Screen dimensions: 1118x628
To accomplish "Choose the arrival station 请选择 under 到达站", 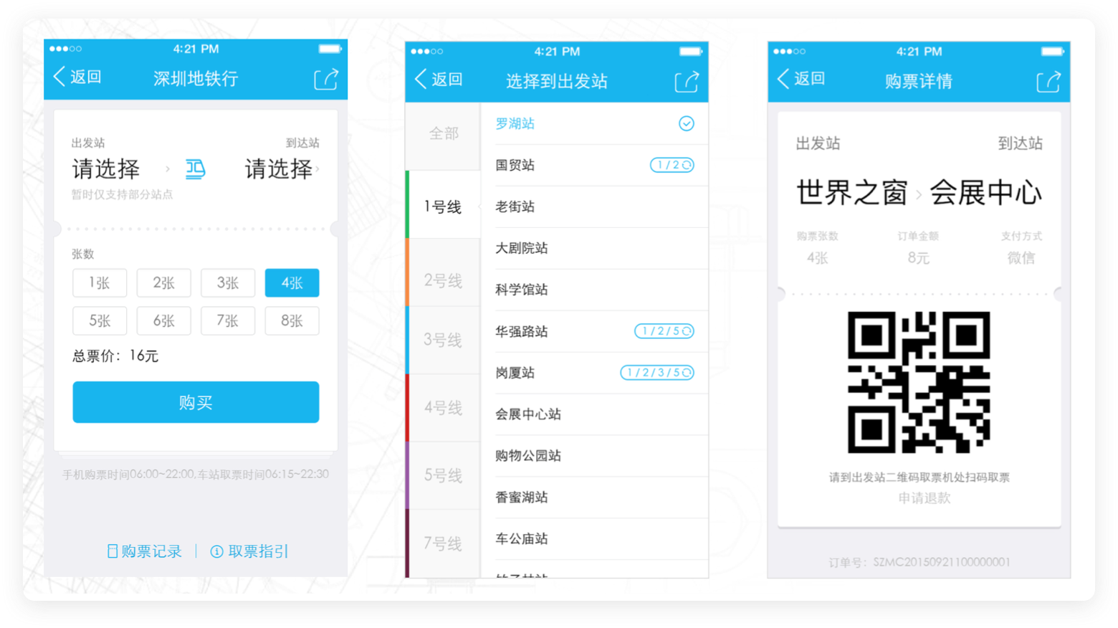I will [x=279, y=169].
